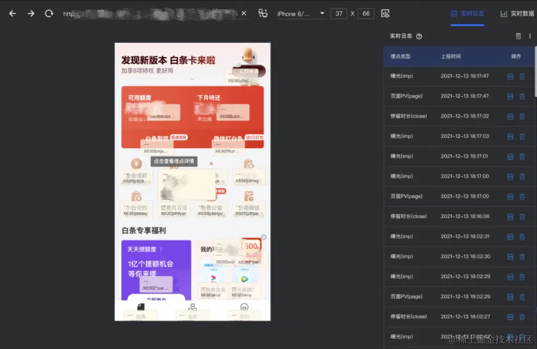Image resolution: width=537 pixels, height=349 pixels.
Task: Delete the 曝光(imp) 18:17:00 log row
Action: 522,177
